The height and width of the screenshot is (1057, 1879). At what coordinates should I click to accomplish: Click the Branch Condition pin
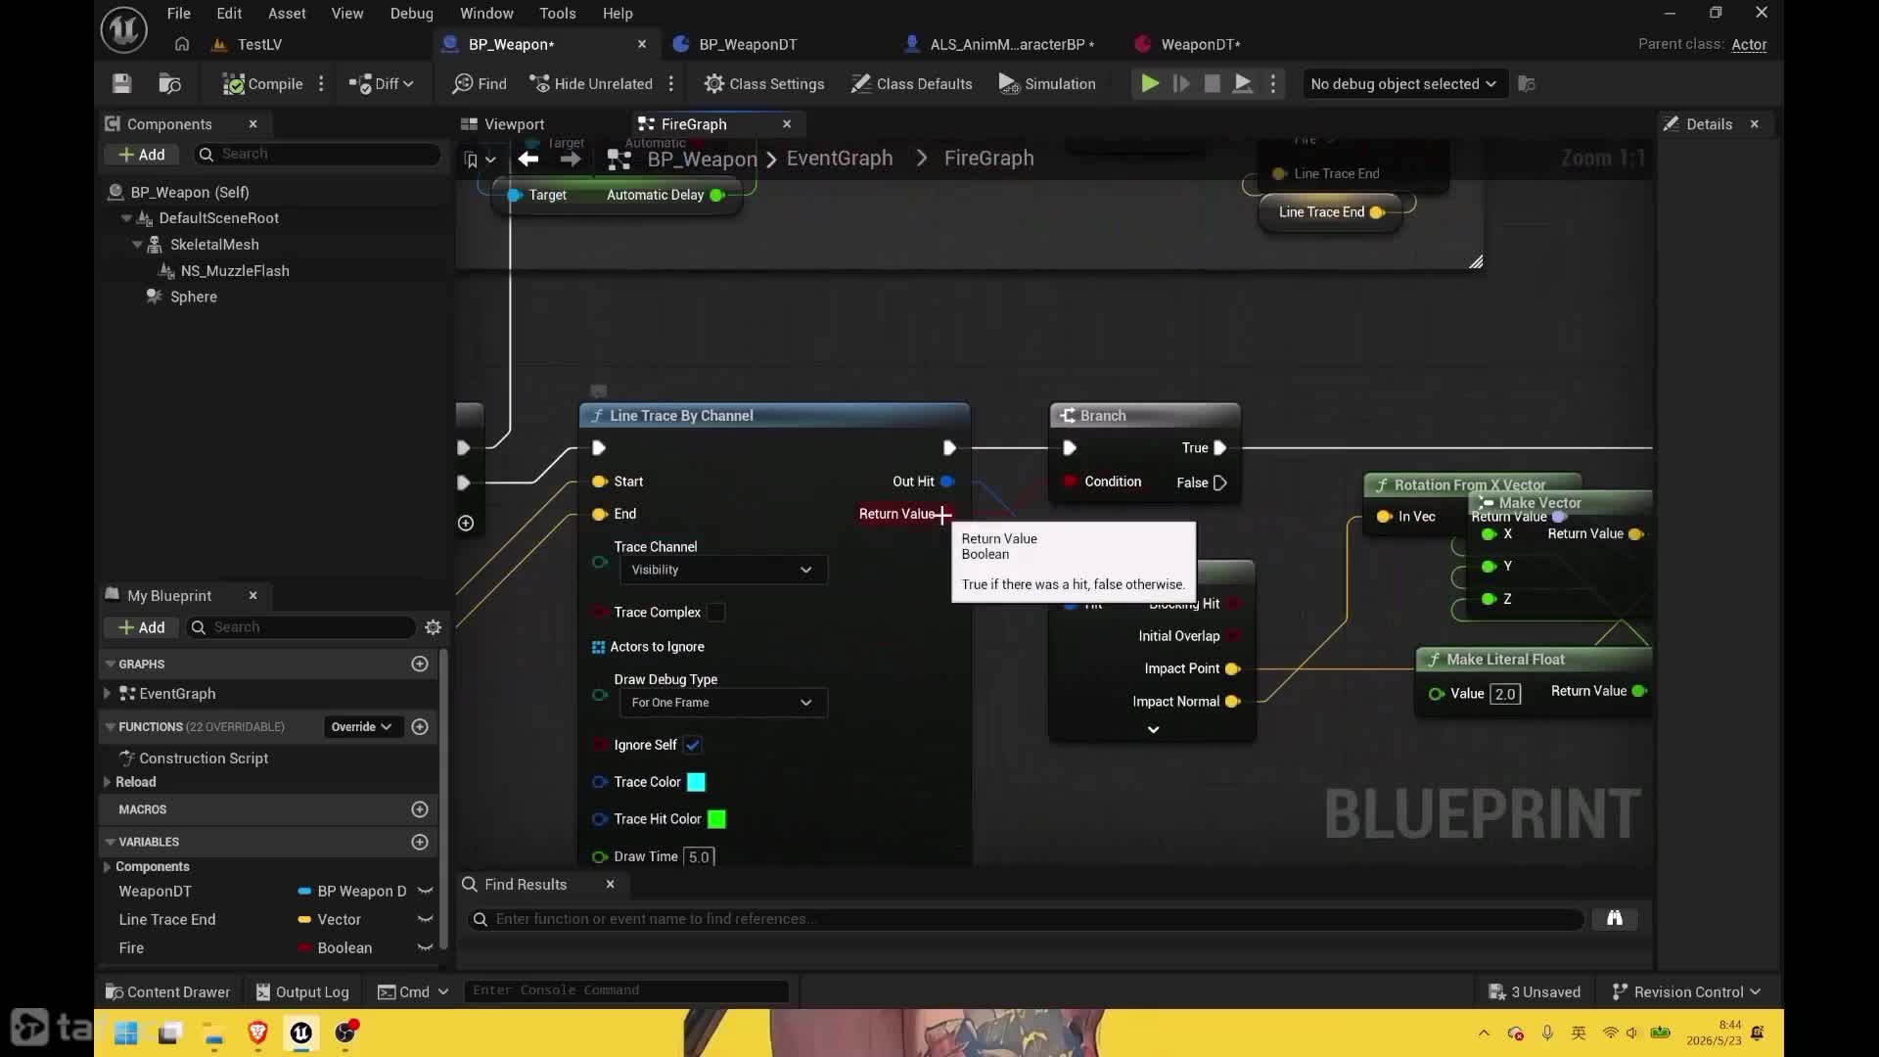(x=1070, y=482)
